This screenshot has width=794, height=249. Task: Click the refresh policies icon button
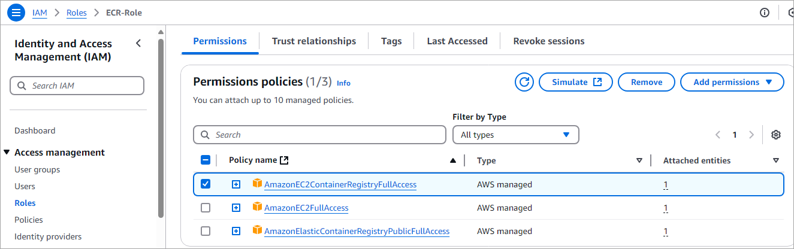524,82
